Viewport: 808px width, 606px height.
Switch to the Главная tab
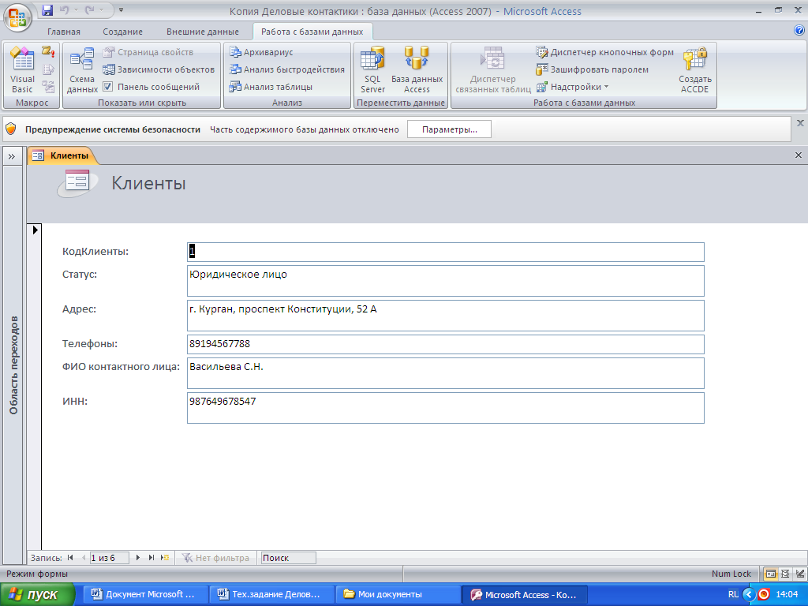63,32
